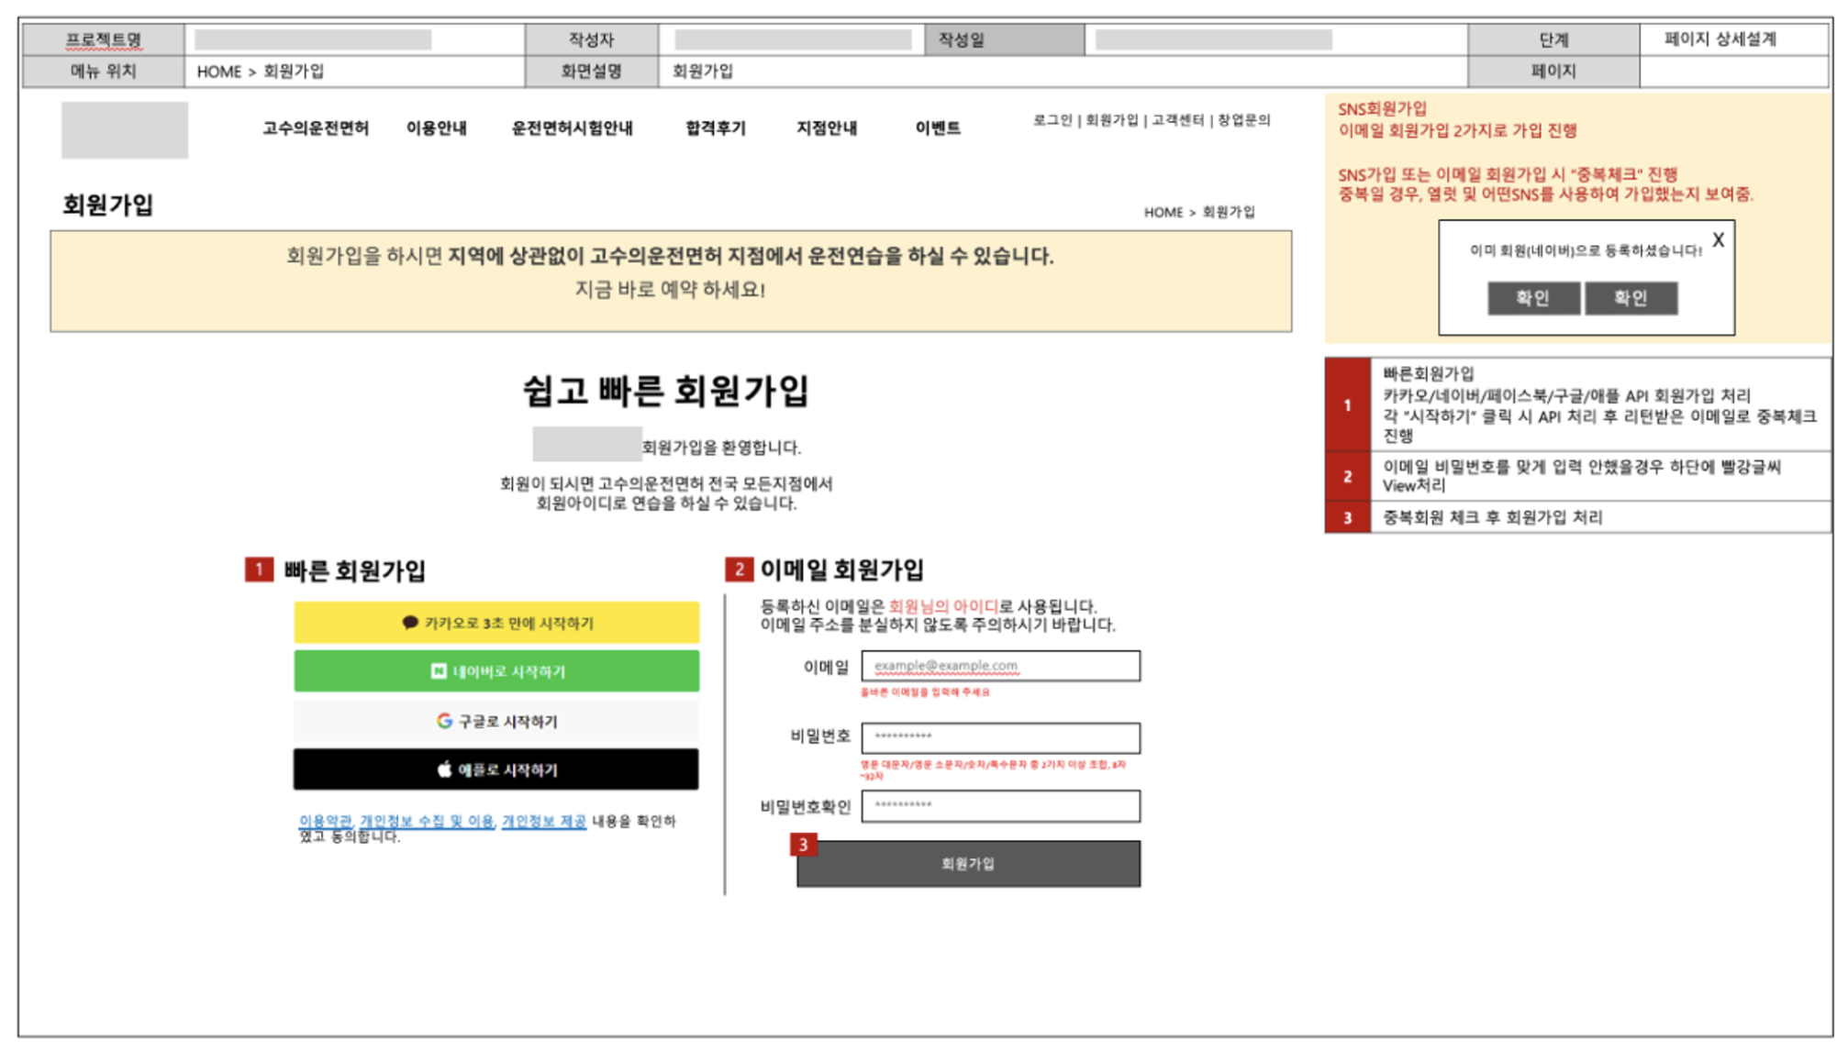Open 운전면허시험안내 navigation menu
Viewport: 1848px width, 1051px height.
click(572, 128)
